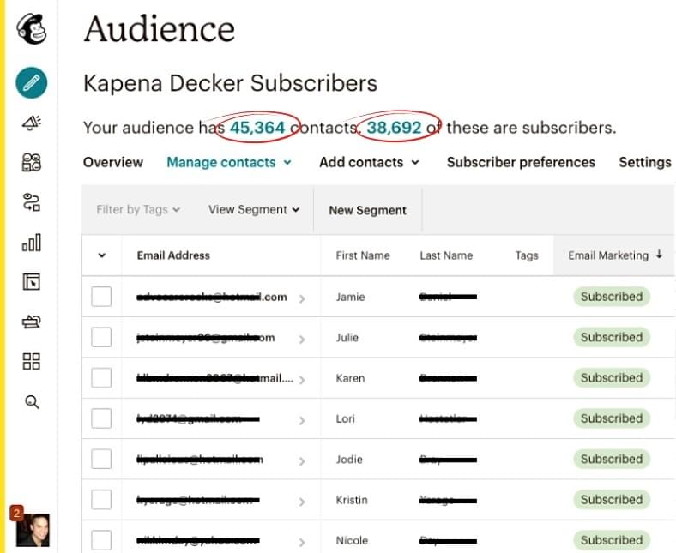Image resolution: width=676 pixels, height=553 pixels.
Task: Check the box for Kristin's row
Action: tap(101, 500)
